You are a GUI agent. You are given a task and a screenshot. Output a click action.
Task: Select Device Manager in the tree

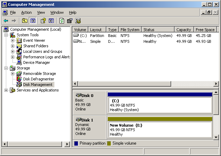point(36,62)
